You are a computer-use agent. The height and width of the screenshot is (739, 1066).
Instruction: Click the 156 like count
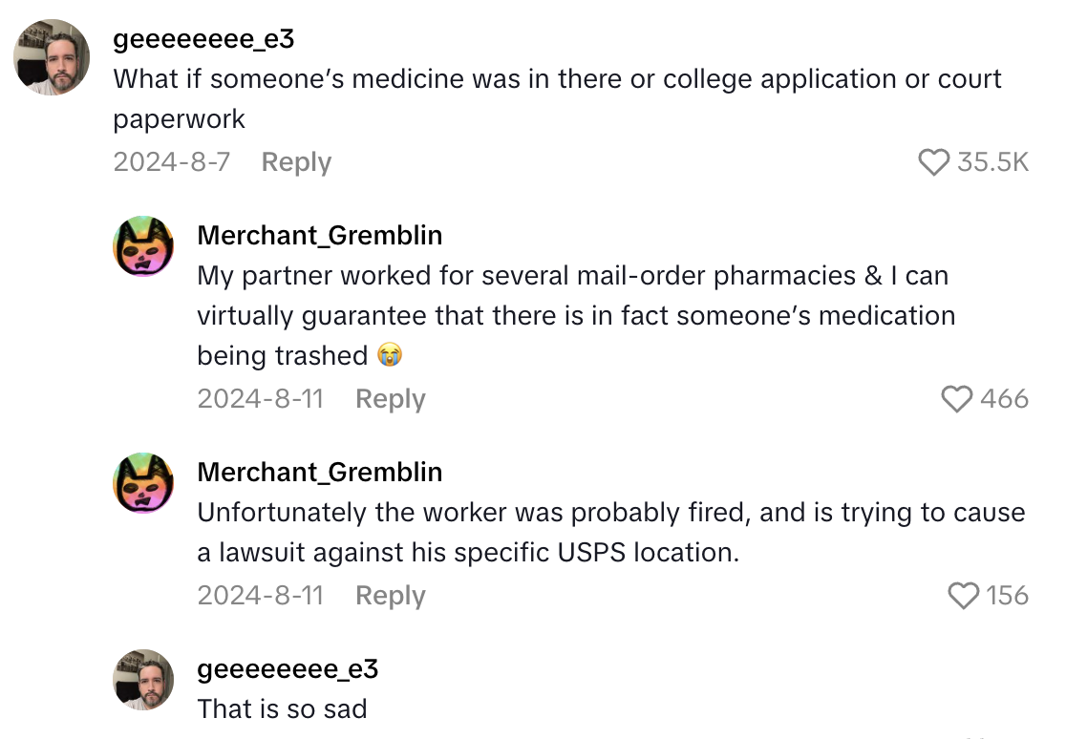click(1007, 596)
